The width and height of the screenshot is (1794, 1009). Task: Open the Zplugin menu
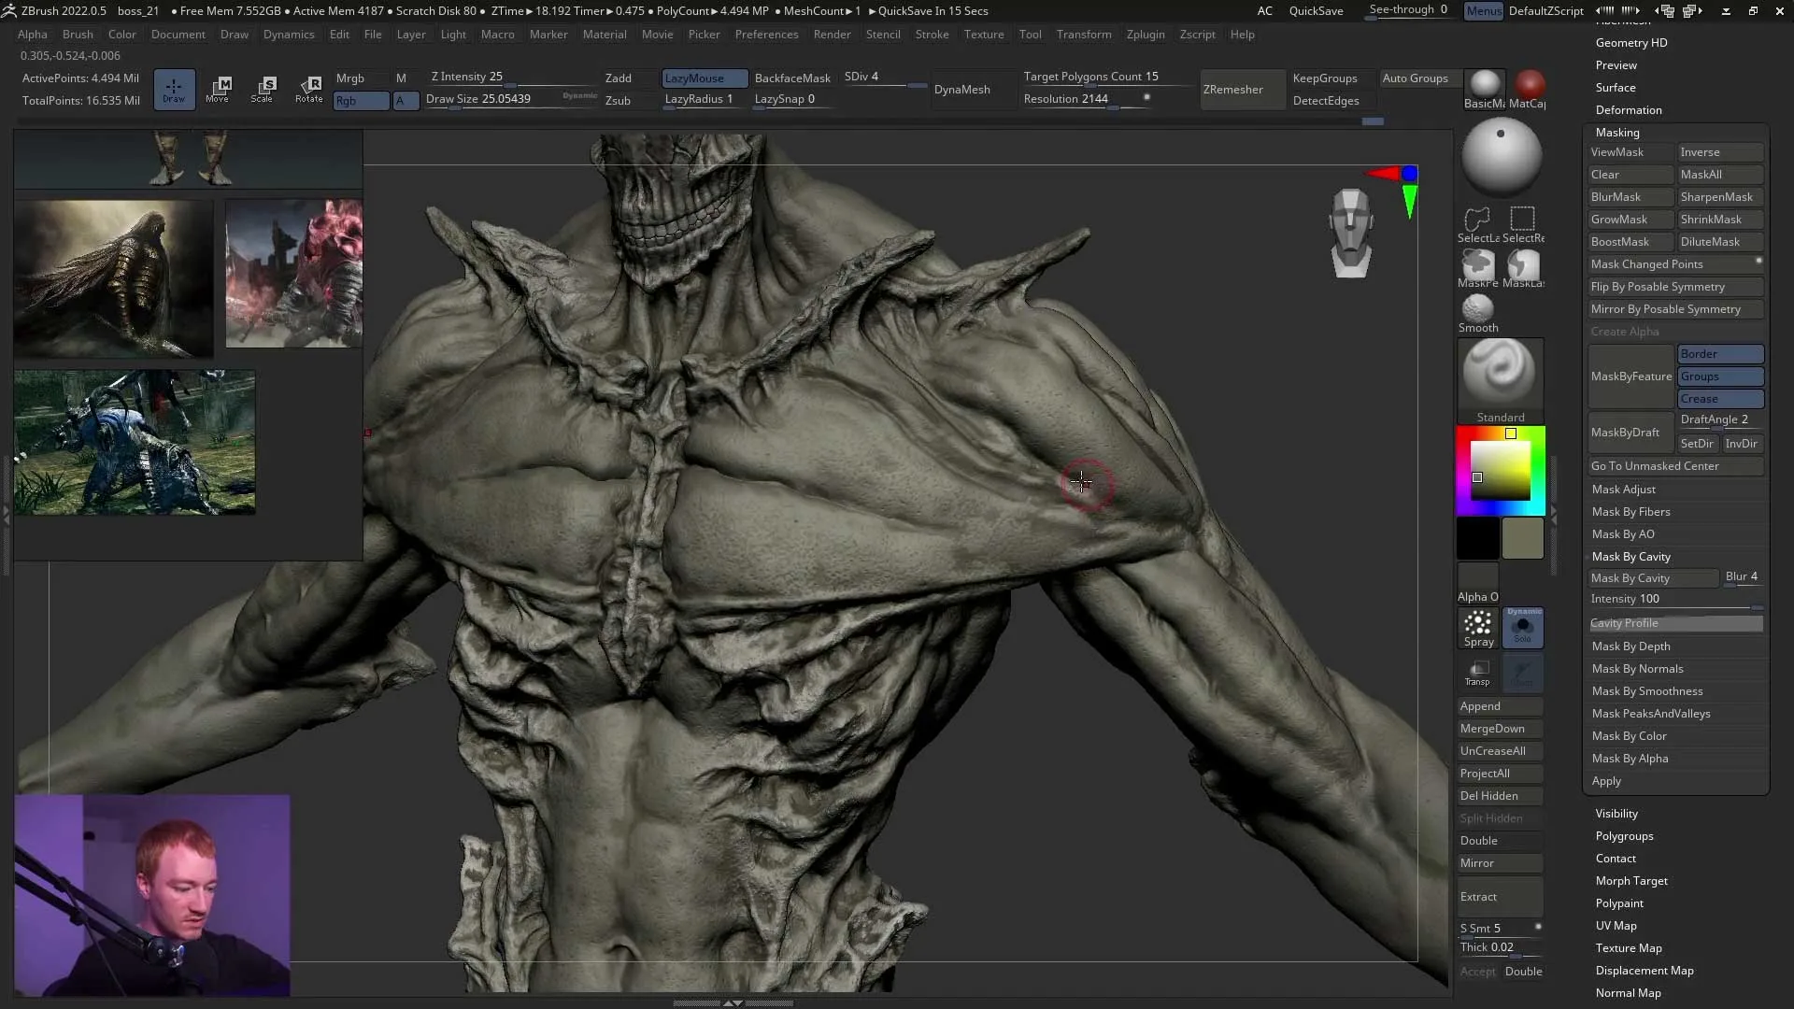click(1146, 35)
